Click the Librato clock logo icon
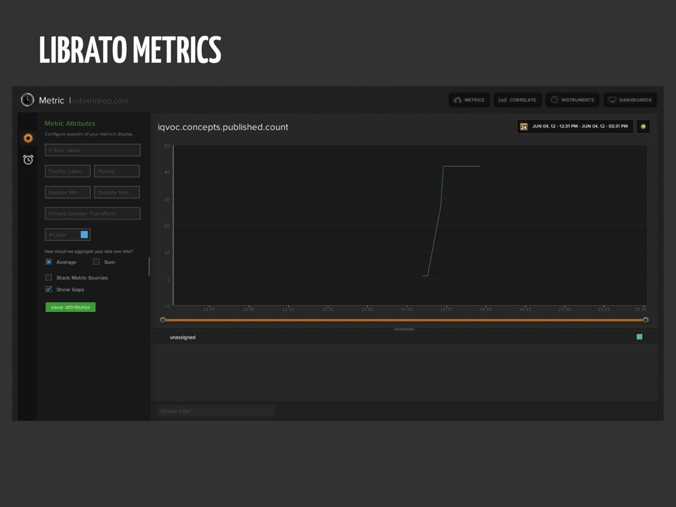This screenshot has height=507, width=676. tap(27, 100)
